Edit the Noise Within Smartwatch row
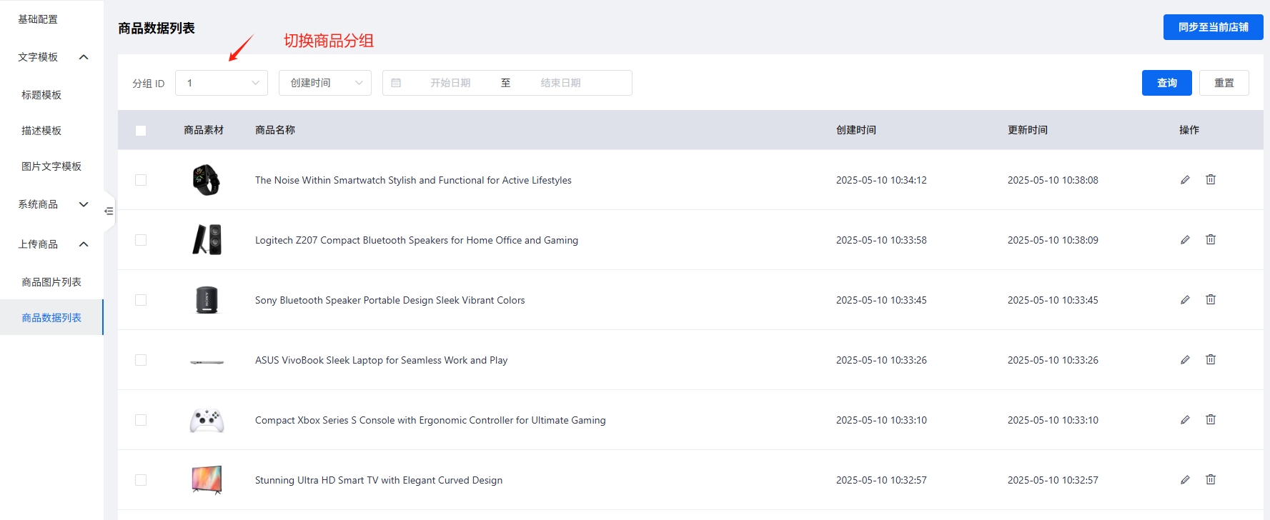The width and height of the screenshot is (1270, 520). coord(1185,180)
